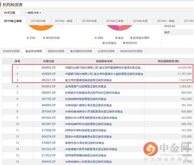Select the share count 16,439,396
Viewport: 194px width, 165px height.
185,67
